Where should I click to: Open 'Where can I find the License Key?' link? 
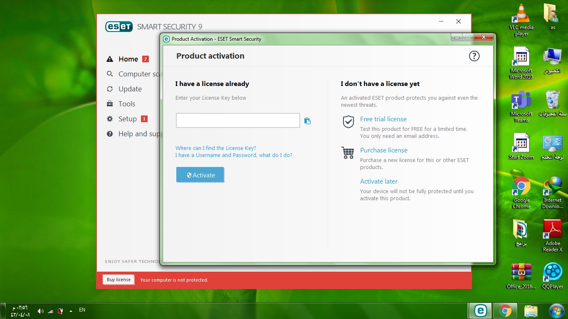[216, 148]
